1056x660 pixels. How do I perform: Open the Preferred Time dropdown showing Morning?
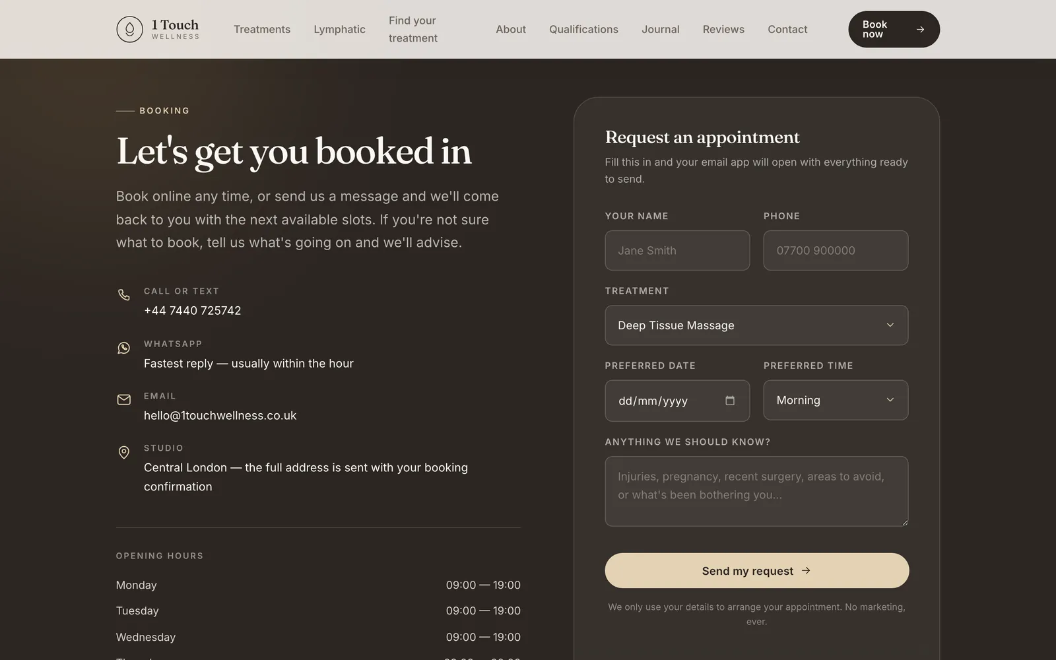(836, 400)
